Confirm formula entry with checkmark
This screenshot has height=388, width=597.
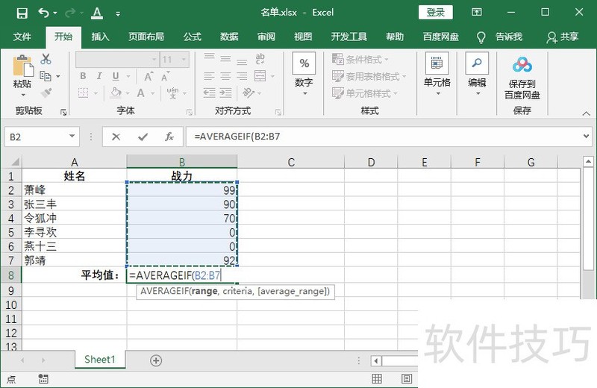pyautogui.click(x=143, y=137)
